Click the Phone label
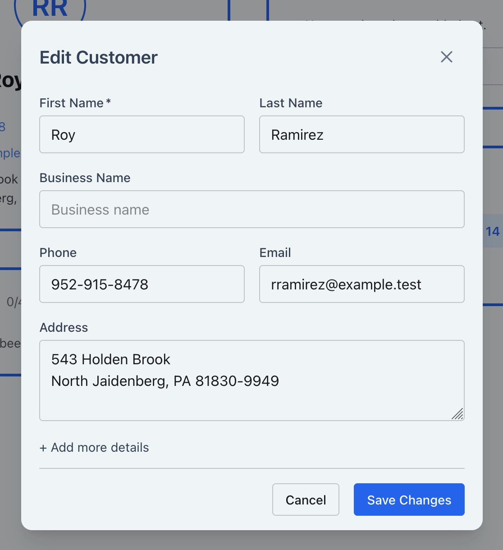 (58, 252)
